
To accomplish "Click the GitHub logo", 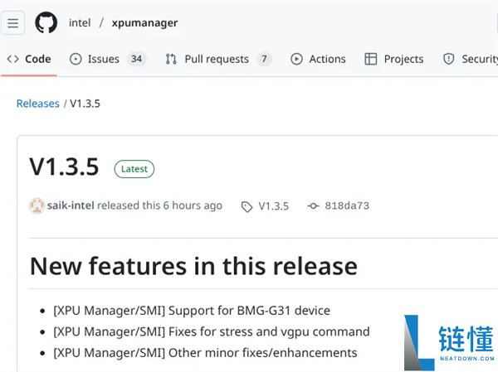I will click(46, 22).
